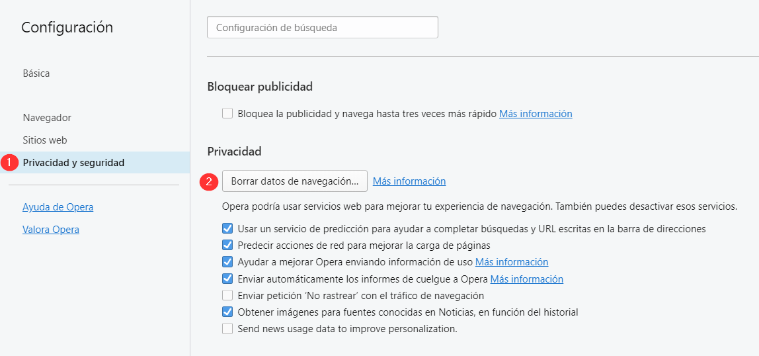Screen dimensions: 759x356
Task: Uncheck Obtener imágenes para fuentes conocidas
Action: (x=227, y=312)
